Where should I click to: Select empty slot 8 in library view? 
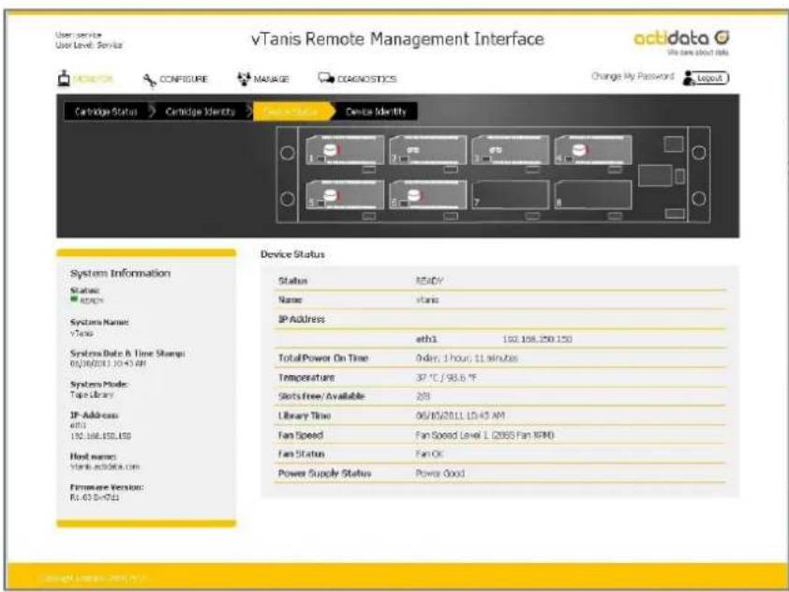click(x=593, y=194)
